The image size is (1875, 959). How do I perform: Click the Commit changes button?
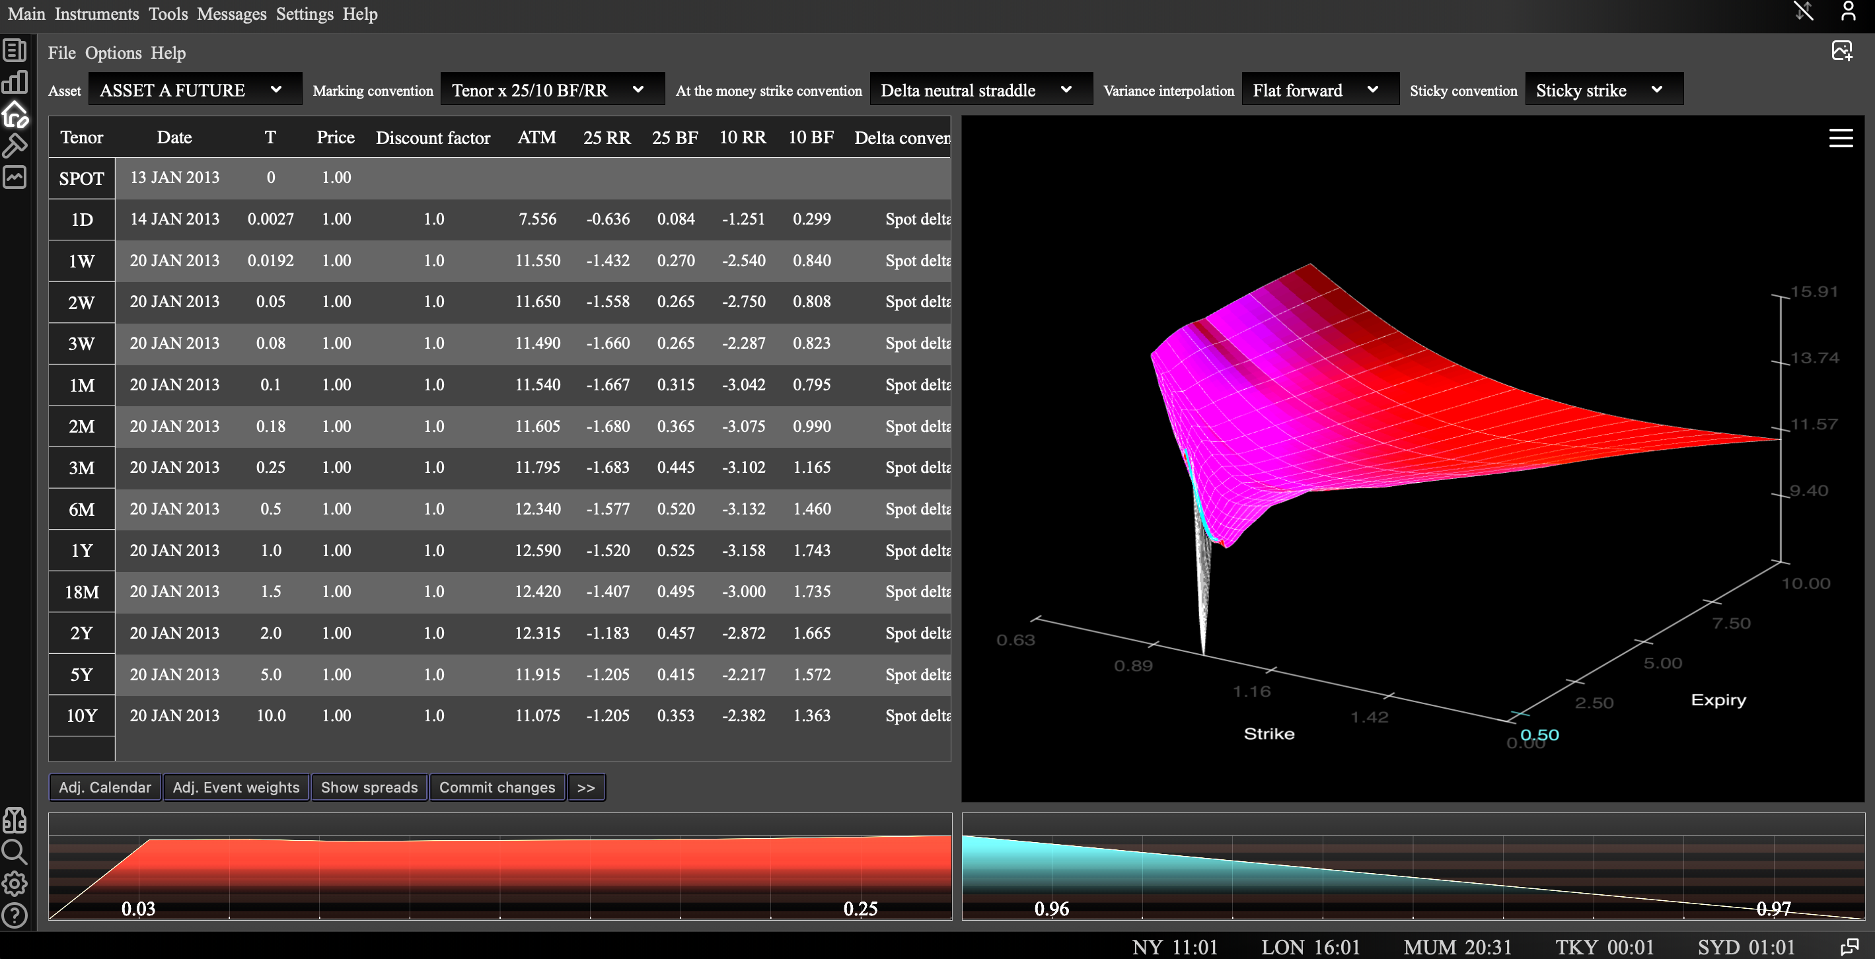pos(497,787)
